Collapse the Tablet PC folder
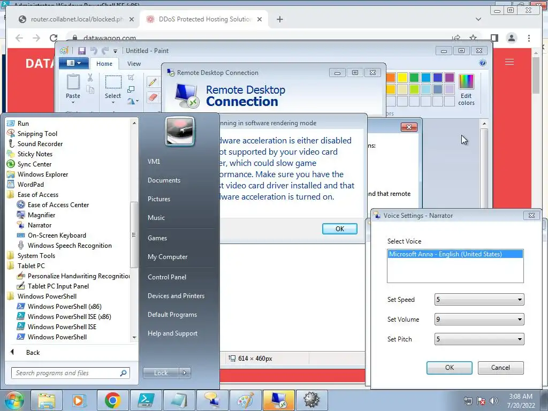Viewport: 548px width, 411px height. point(31,265)
